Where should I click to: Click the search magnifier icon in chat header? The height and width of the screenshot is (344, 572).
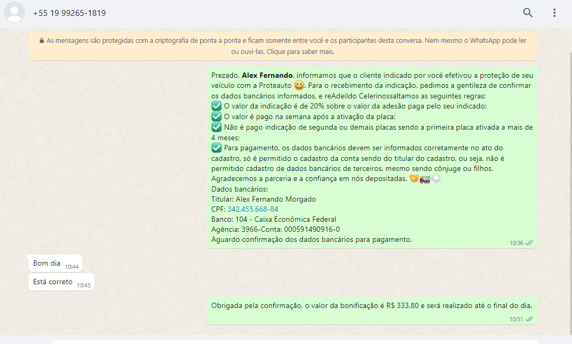coord(528,13)
